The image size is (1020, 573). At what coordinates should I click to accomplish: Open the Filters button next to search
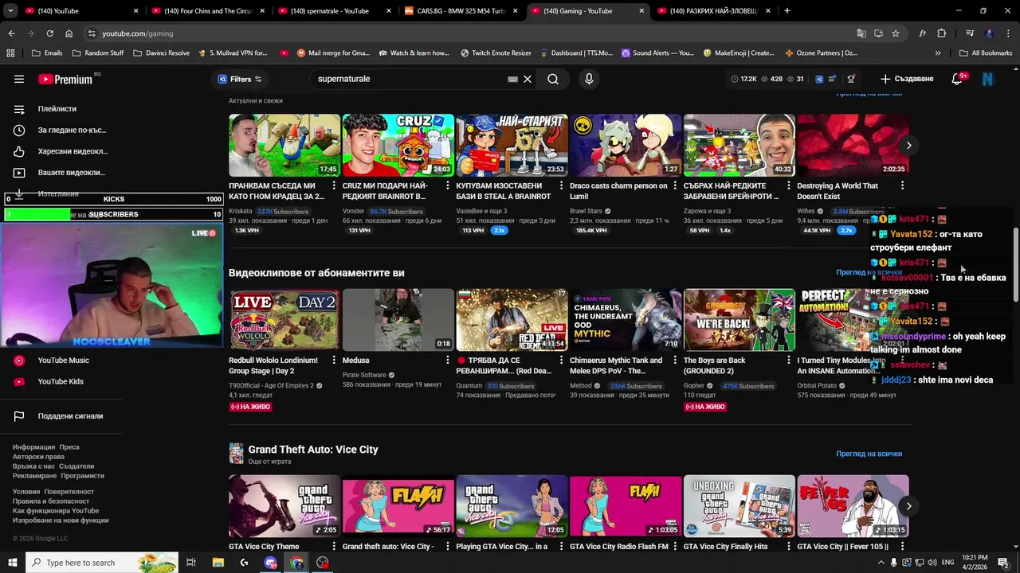pos(240,79)
